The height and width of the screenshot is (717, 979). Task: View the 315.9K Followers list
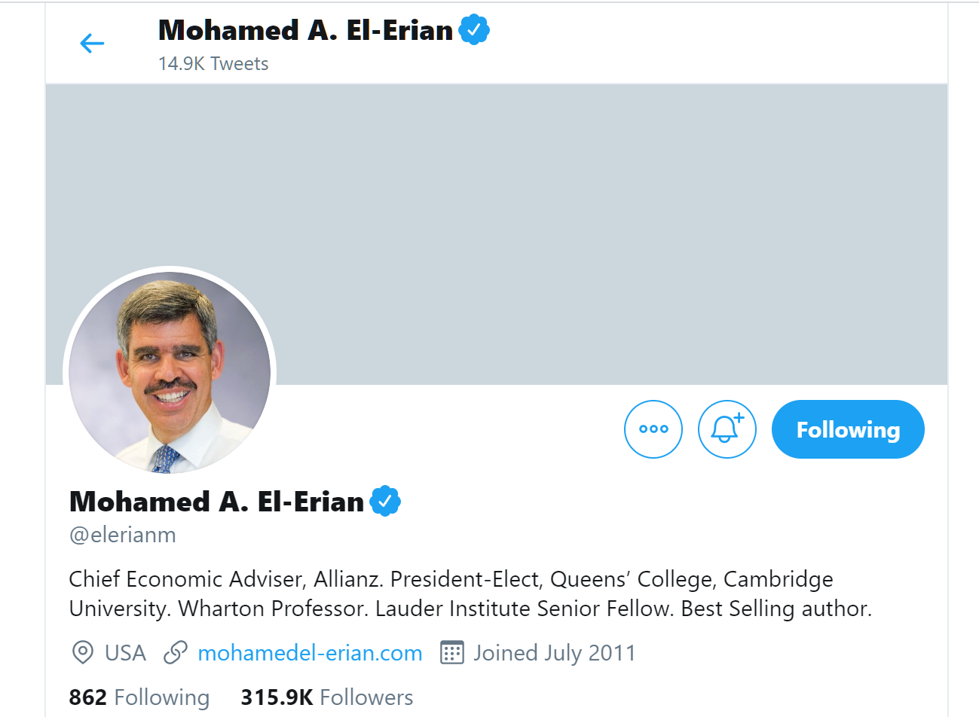(x=326, y=697)
